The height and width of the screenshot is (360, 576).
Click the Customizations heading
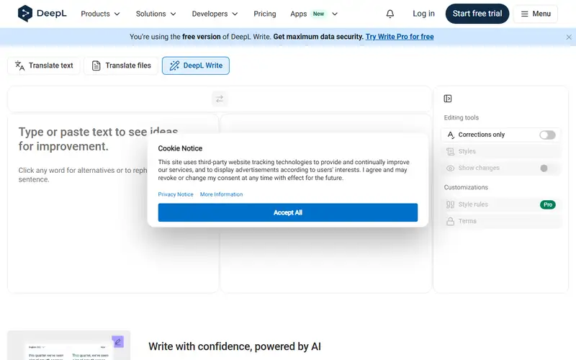pos(466,187)
